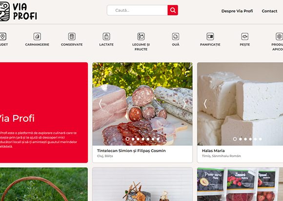
Task: Select the Conservate jar icon
Action: pos(72,36)
